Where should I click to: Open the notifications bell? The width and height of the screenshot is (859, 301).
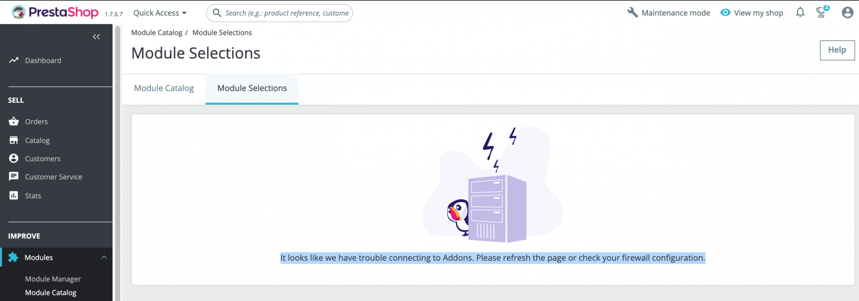click(800, 13)
